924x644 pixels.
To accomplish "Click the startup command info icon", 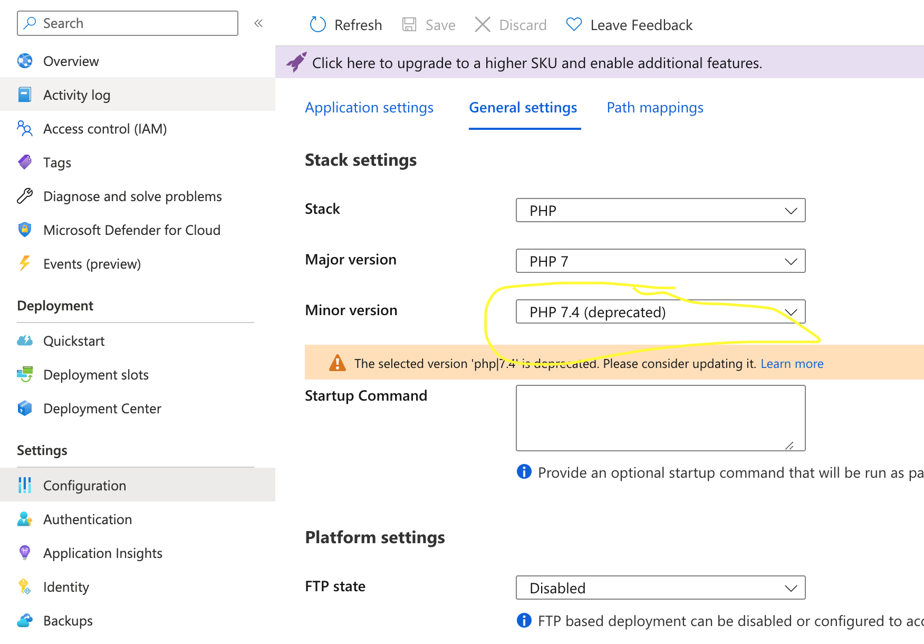I will point(524,471).
